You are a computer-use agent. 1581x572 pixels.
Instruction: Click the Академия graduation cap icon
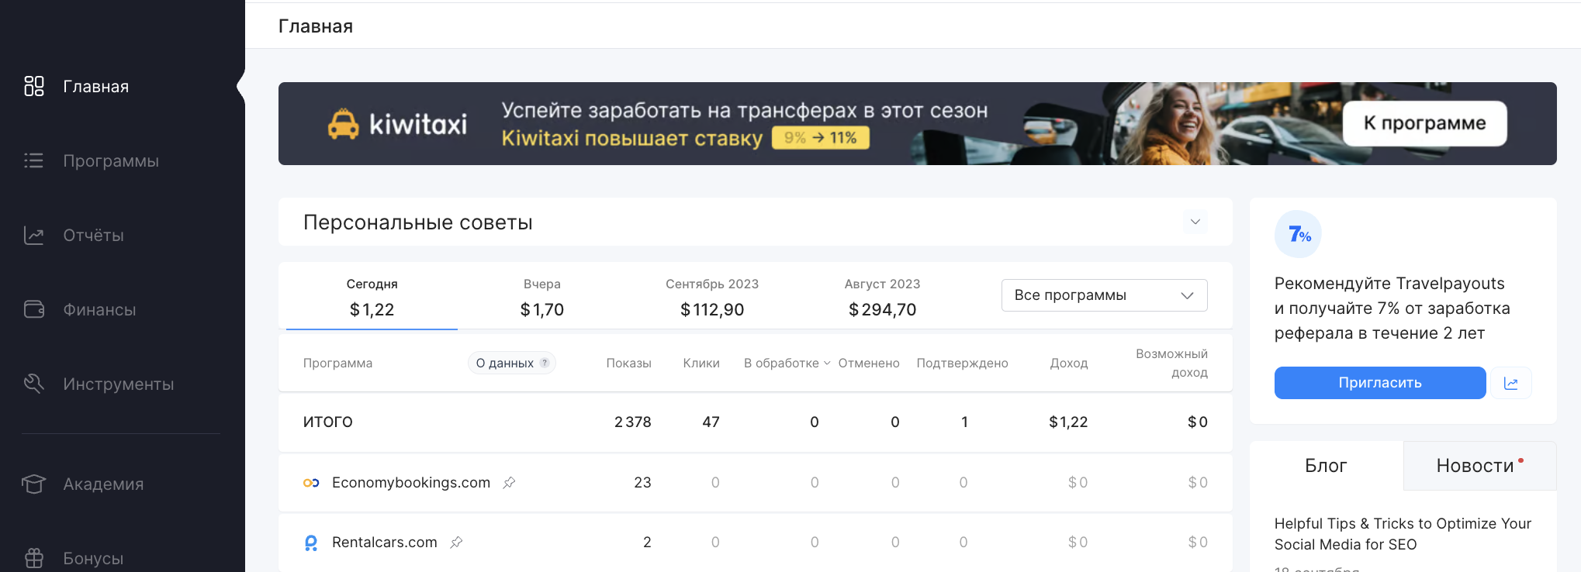(x=34, y=484)
